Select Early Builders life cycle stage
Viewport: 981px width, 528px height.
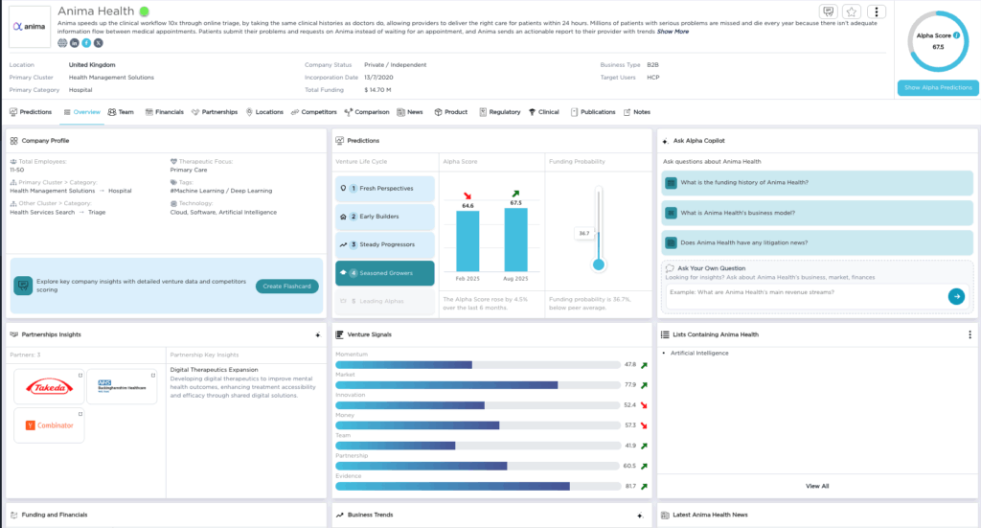pyautogui.click(x=385, y=217)
